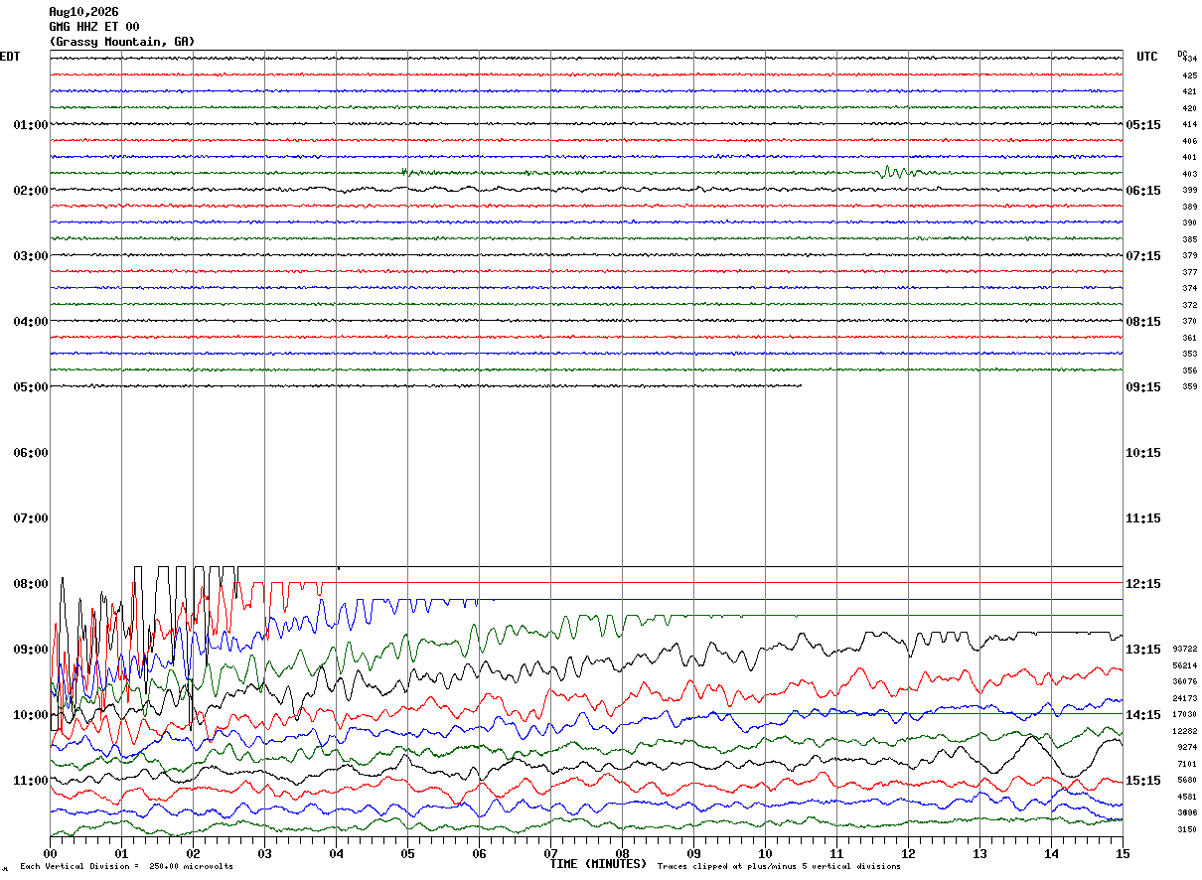Click the EDT time zone label

click(x=10, y=57)
